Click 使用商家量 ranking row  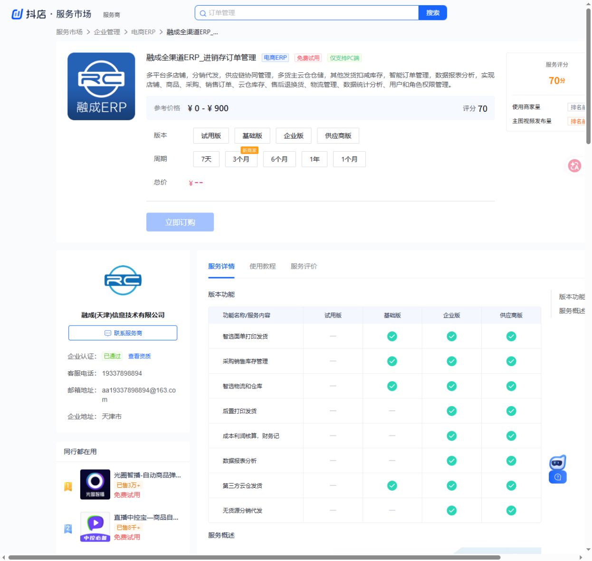click(549, 107)
